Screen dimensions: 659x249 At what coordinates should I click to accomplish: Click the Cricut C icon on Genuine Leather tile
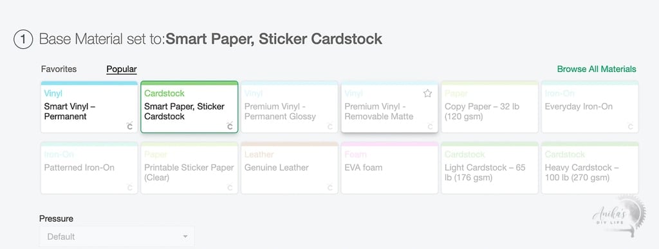click(x=330, y=188)
